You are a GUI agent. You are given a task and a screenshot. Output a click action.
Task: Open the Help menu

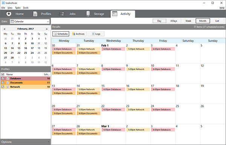click(x=222, y=8)
